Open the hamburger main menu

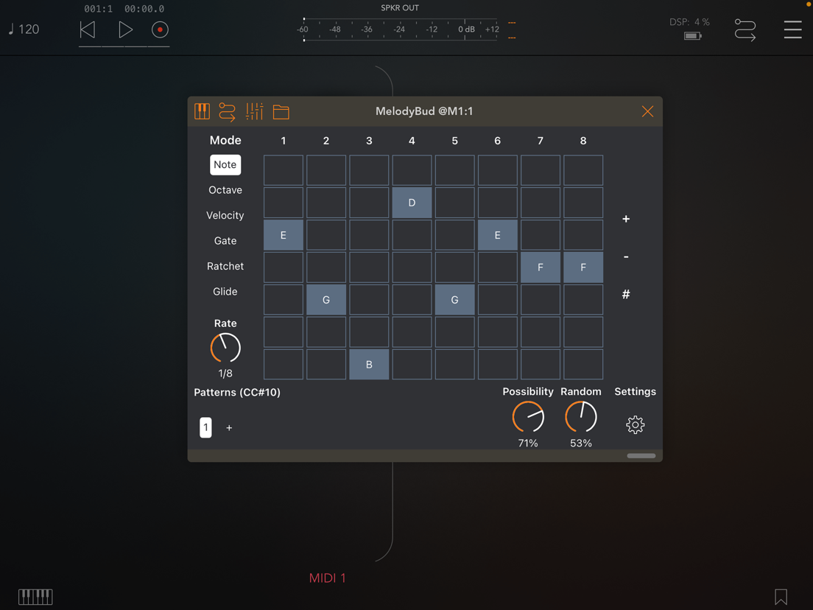(x=792, y=29)
